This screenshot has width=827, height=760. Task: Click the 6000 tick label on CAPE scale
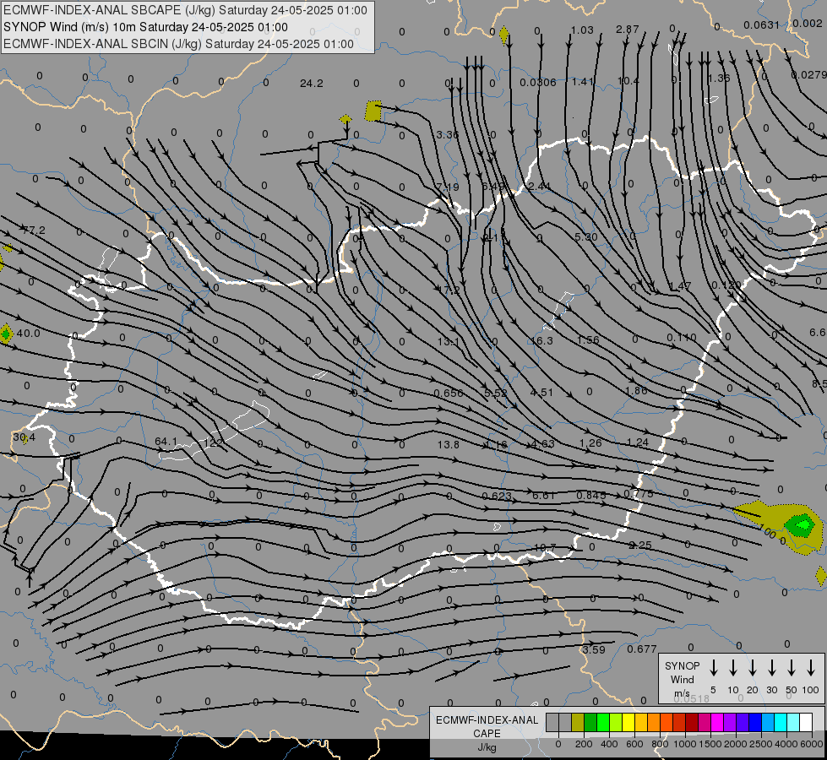click(x=813, y=744)
